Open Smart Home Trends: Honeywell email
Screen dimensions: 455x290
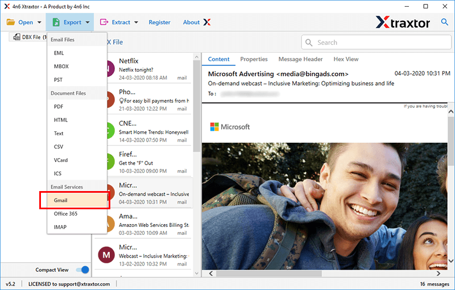point(150,131)
